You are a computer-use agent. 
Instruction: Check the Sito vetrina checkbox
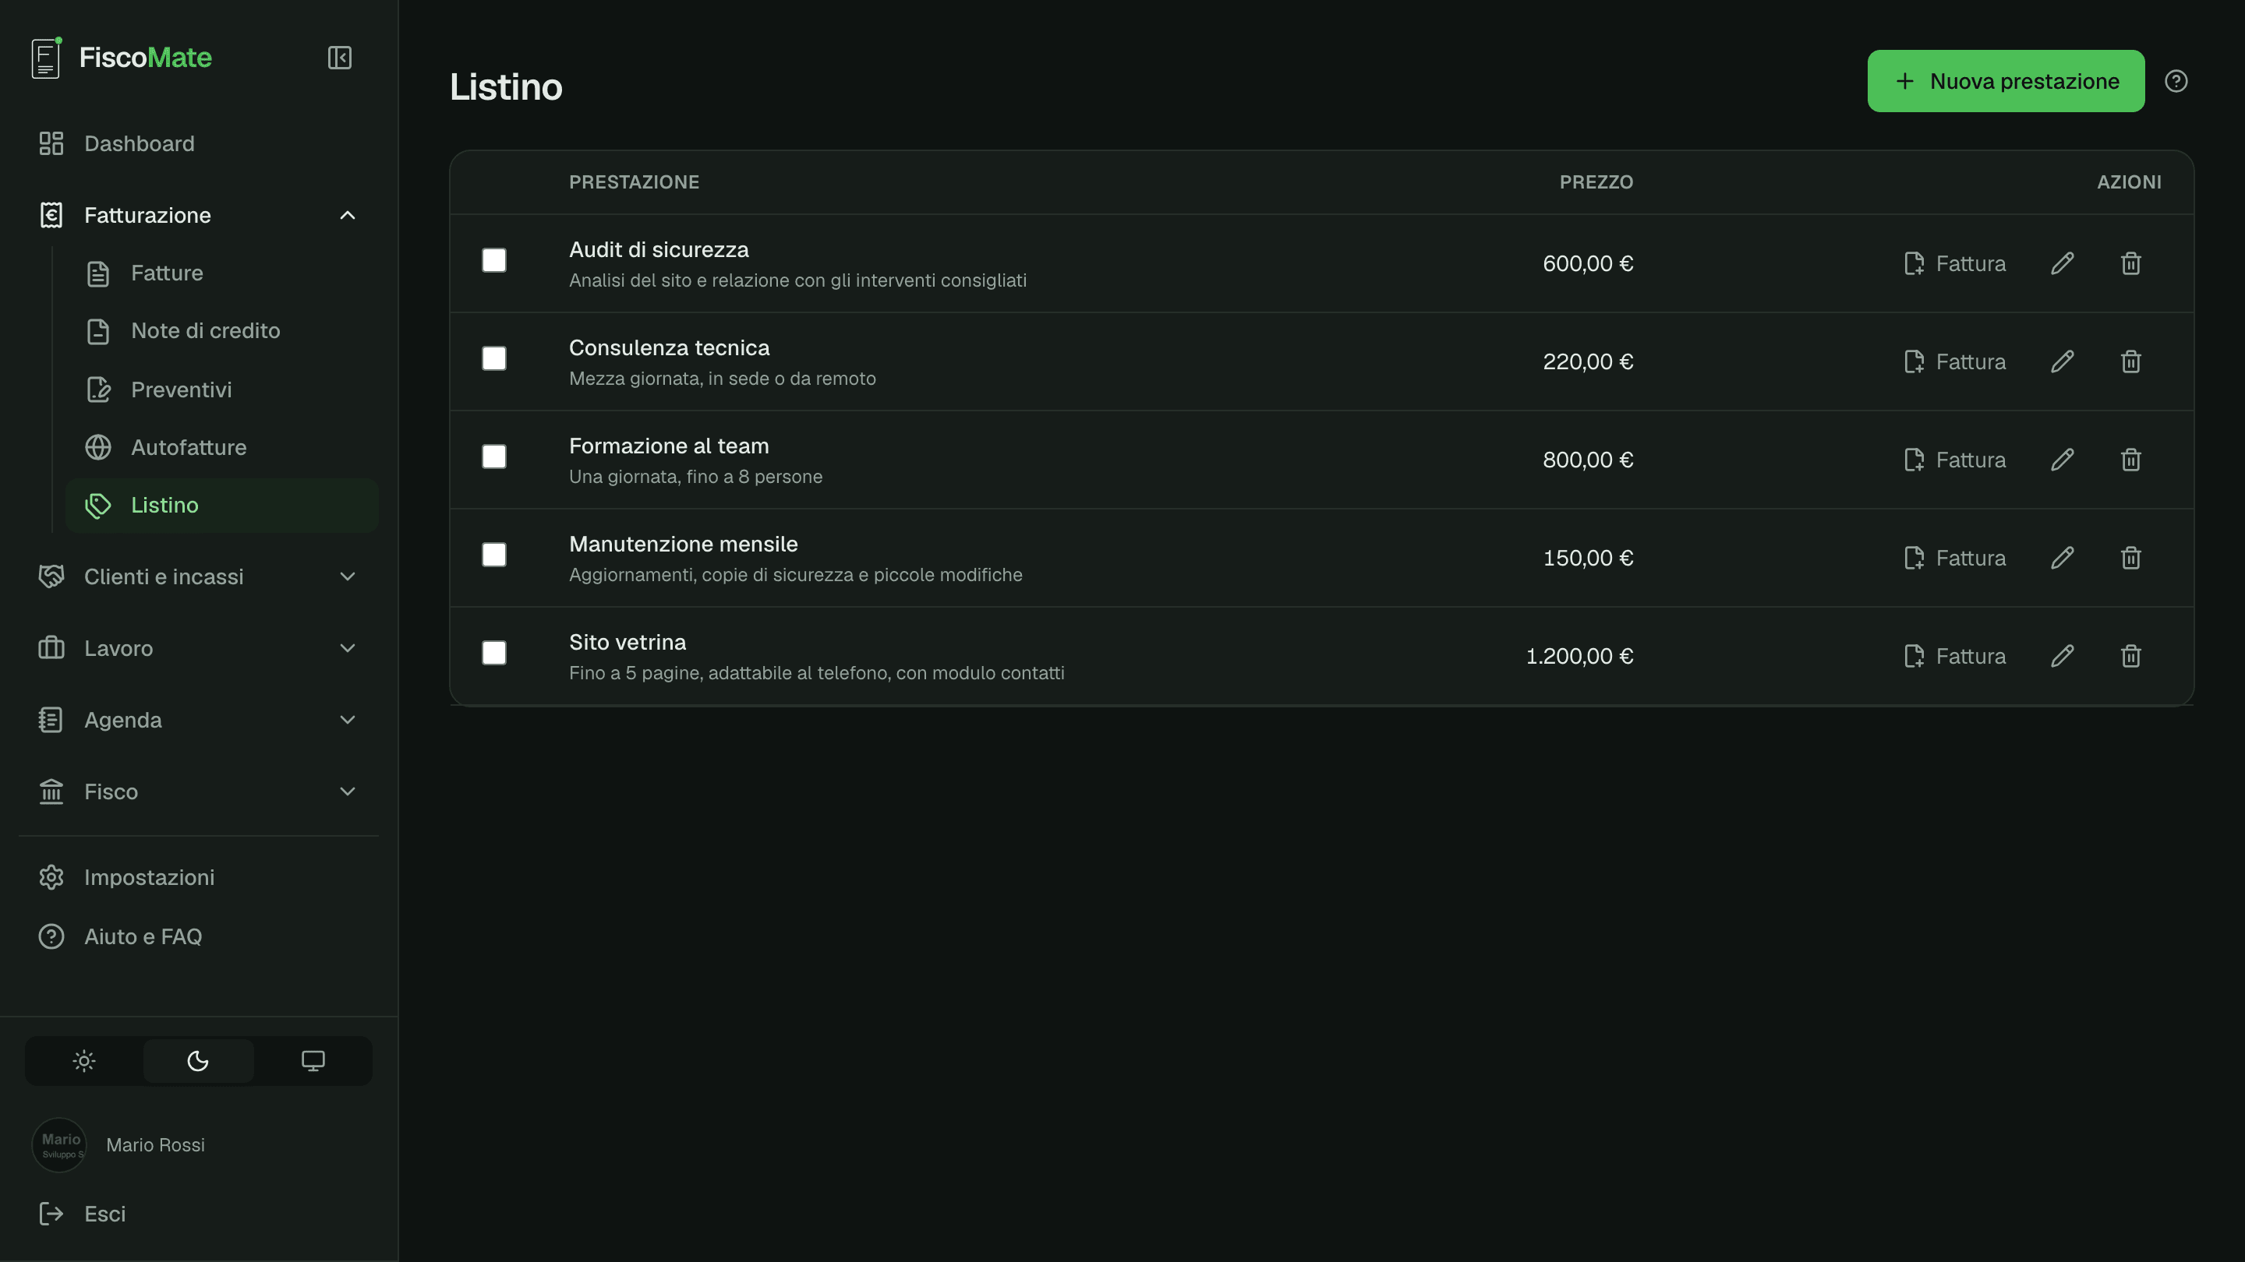494,654
